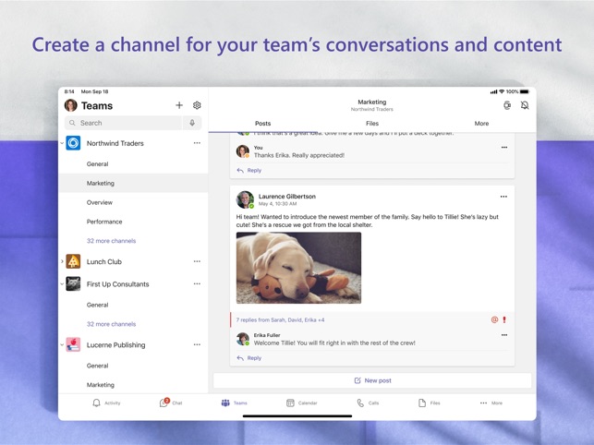Open Teams settings gear icon
Viewport: 594px width, 445px height.
(x=197, y=105)
